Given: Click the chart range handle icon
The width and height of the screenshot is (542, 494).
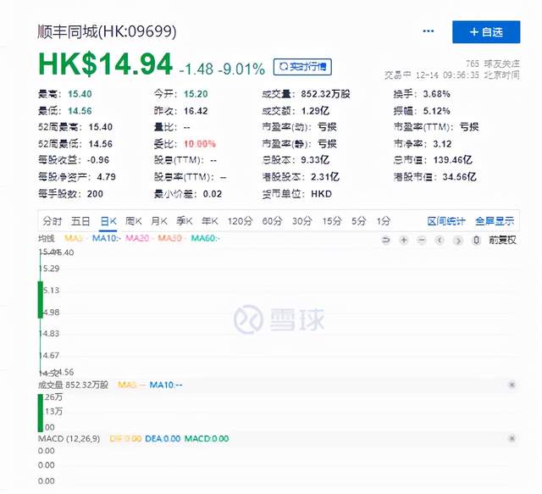Looking at the screenshot, I should point(476,240).
